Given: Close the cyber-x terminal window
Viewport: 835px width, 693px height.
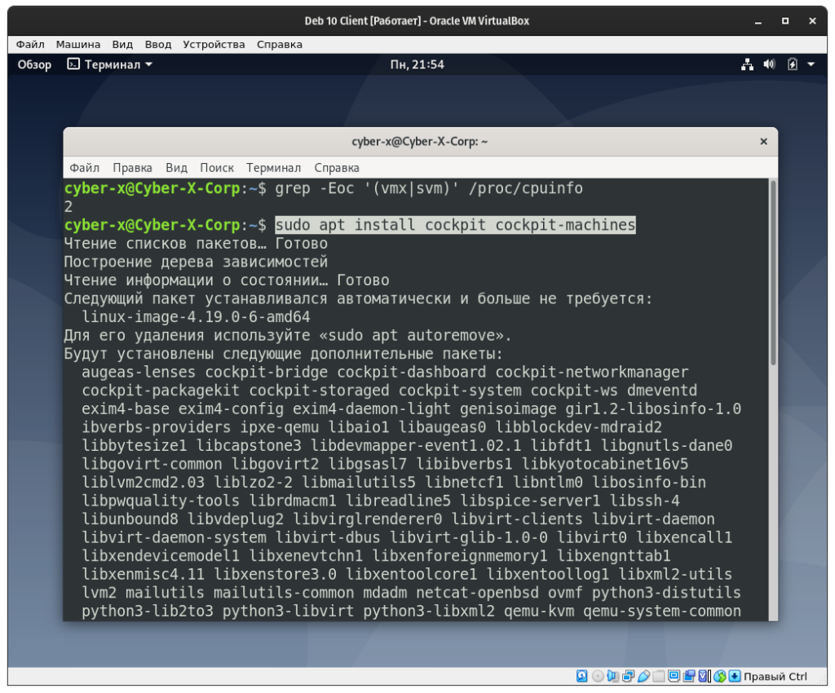Looking at the screenshot, I should (x=763, y=141).
